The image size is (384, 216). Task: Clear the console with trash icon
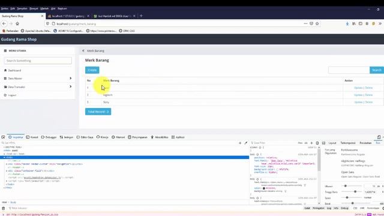click(x=4, y=208)
